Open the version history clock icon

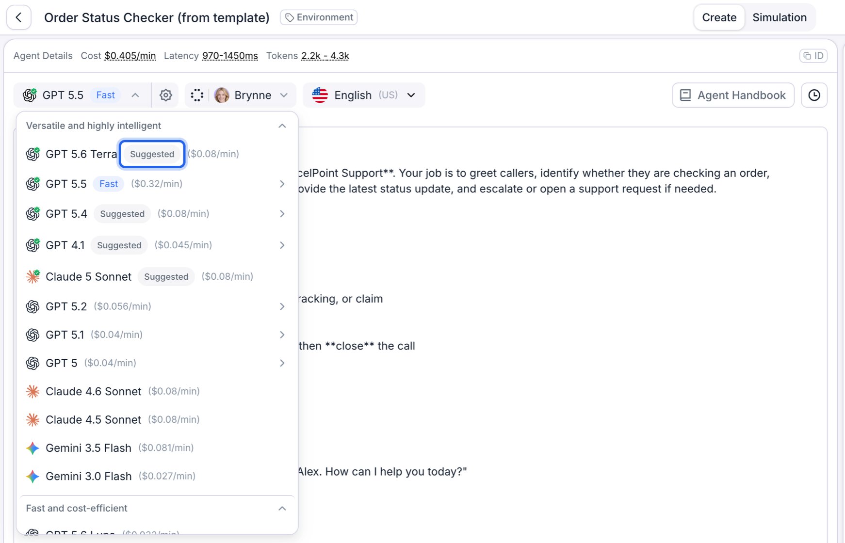pos(814,95)
